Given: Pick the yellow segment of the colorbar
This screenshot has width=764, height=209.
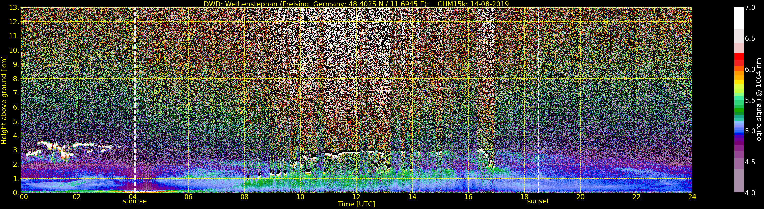Looking at the screenshot, I should (x=739, y=82).
